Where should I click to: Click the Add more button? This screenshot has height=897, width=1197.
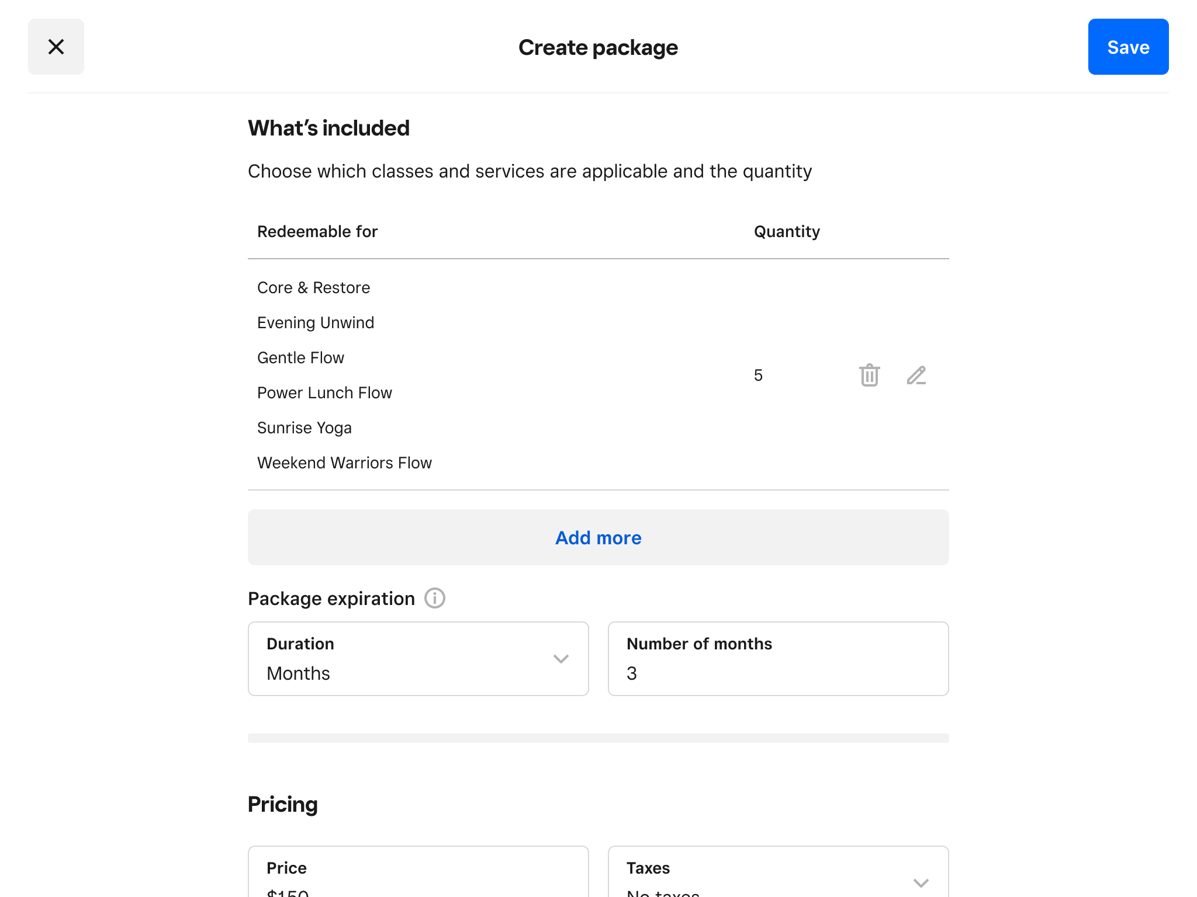click(x=598, y=537)
